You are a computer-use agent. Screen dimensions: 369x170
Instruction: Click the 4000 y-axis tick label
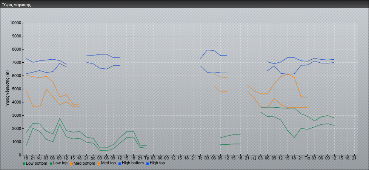[17, 102]
